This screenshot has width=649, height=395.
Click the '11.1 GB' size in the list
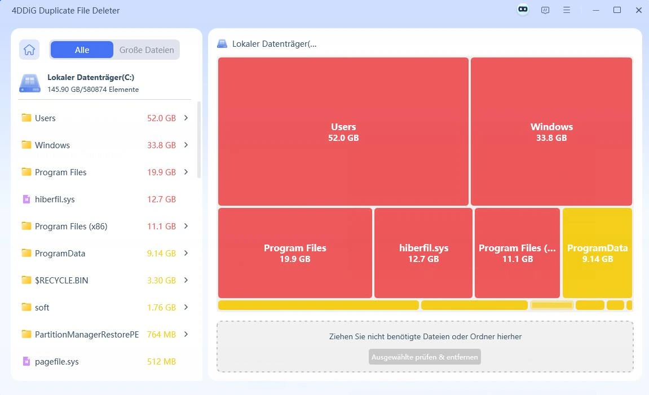161,227
